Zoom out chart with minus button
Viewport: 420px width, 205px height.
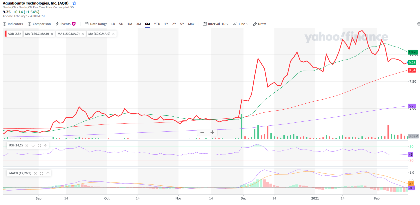point(202,132)
